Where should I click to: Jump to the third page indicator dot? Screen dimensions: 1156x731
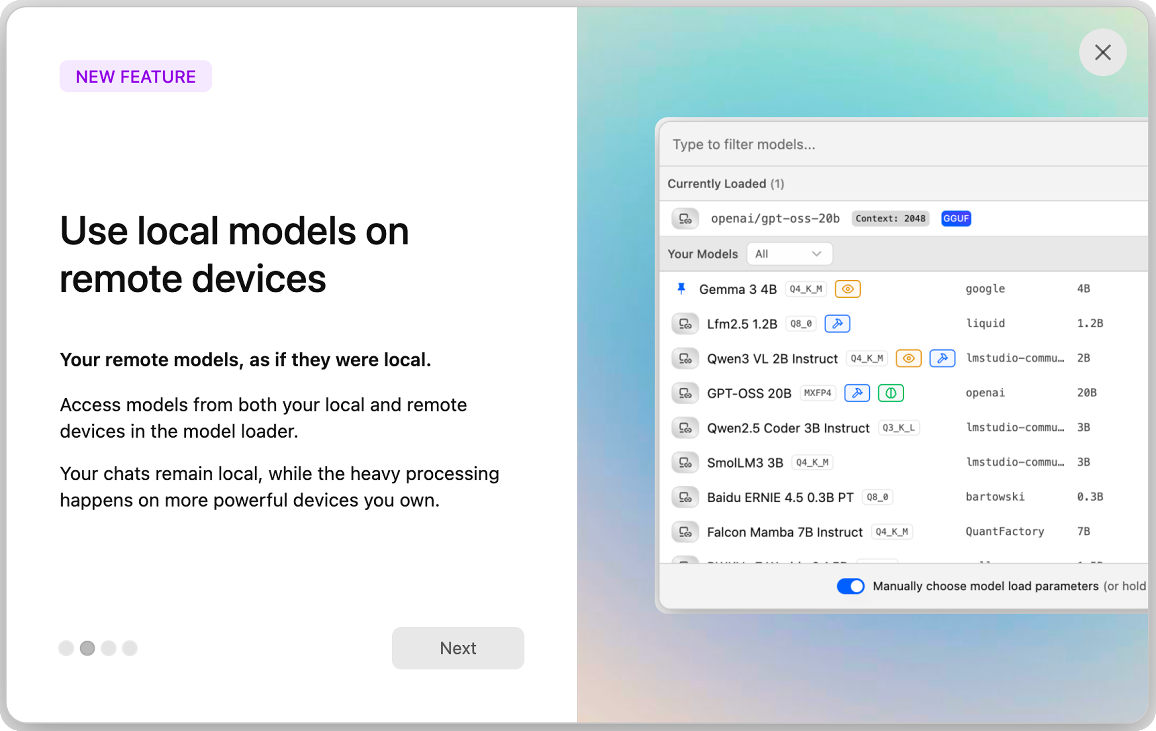click(x=109, y=648)
